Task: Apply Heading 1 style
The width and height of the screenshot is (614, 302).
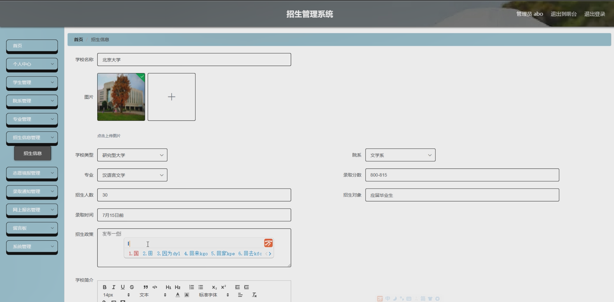Action: (x=168, y=287)
